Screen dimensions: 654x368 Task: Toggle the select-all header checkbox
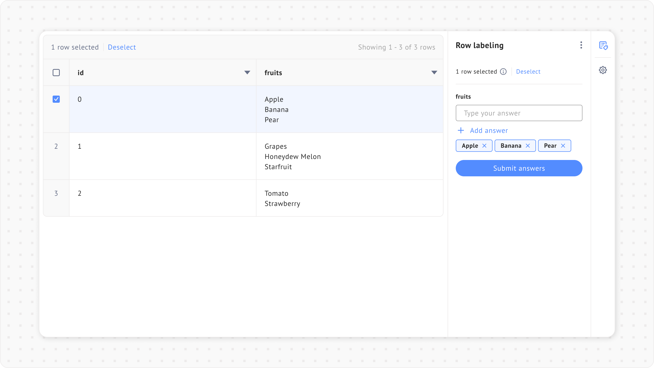[x=56, y=73]
